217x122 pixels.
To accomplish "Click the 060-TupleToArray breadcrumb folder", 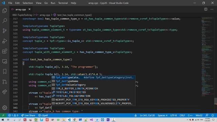I will pos(22,15).
